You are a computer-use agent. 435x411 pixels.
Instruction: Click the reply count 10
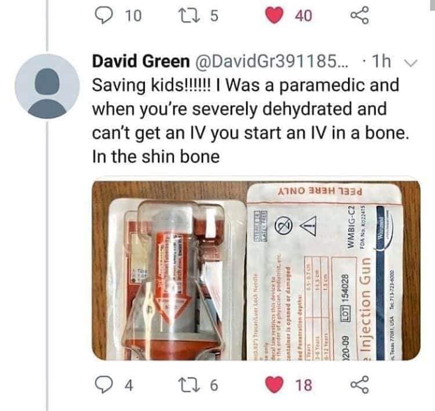click(x=133, y=16)
